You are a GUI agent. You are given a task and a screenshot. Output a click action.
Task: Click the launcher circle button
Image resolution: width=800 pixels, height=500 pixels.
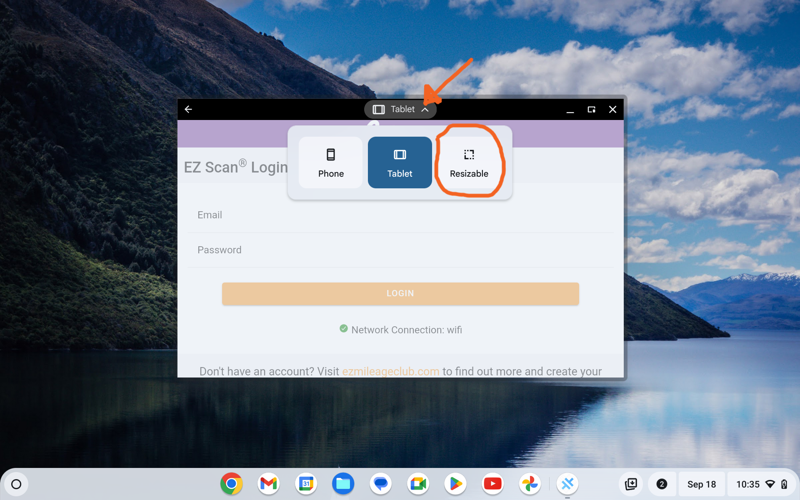pos(16,484)
